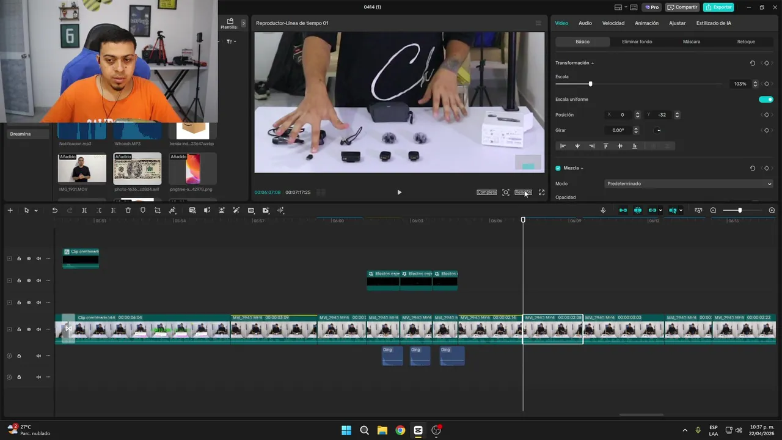Click the audio waveform icon in timeline toolbar
Image resolution: width=782 pixels, height=440 pixels.
coord(280,210)
